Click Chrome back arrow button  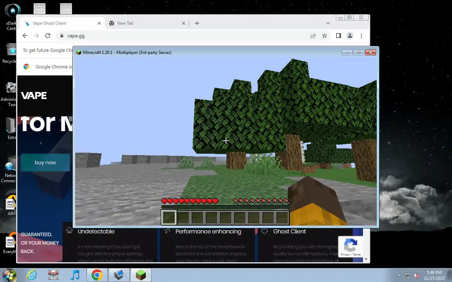(x=25, y=36)
